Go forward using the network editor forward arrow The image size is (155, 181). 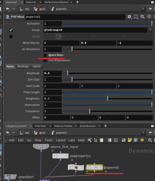14,133
